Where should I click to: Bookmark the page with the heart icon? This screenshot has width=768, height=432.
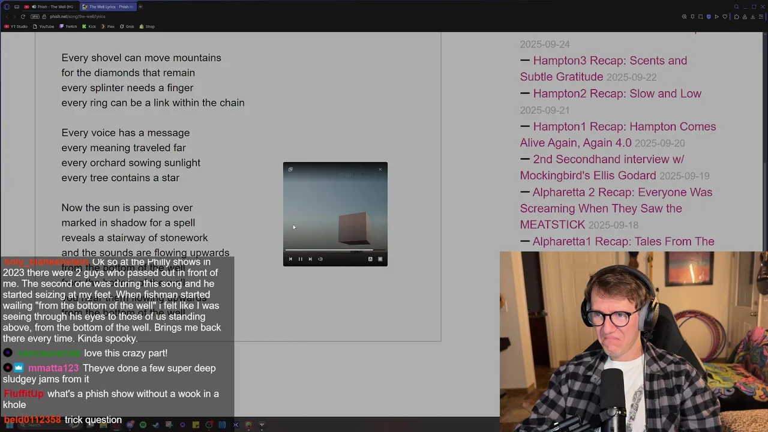(725, 17)
